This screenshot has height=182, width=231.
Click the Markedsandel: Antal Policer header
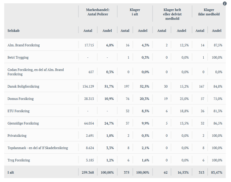tap(97, 12)
